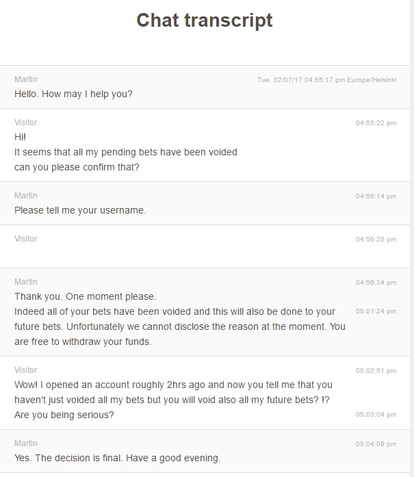Click the 05:03:04 pm timestamp
Screen dimensions: 414x477
click(376, 415)
